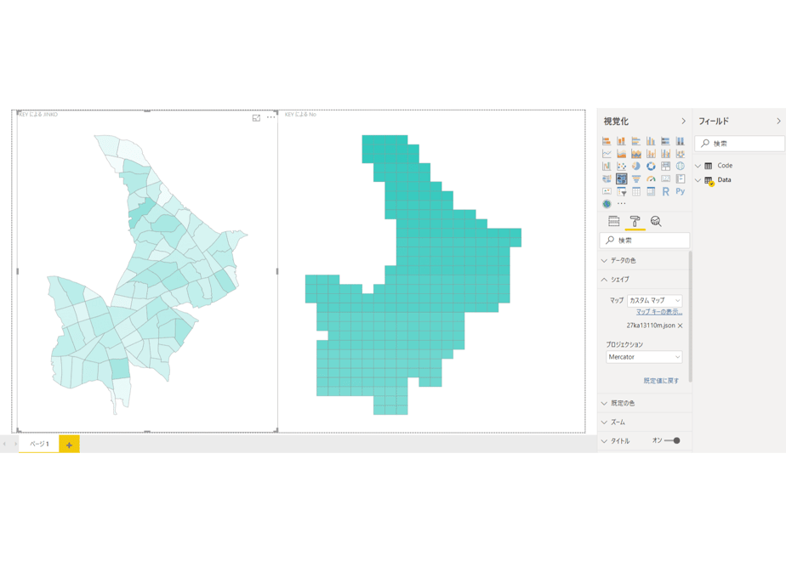Open the カスタム マップ dropdown
The height and width of the screenshot is (561, 786).
pos(655,301)
